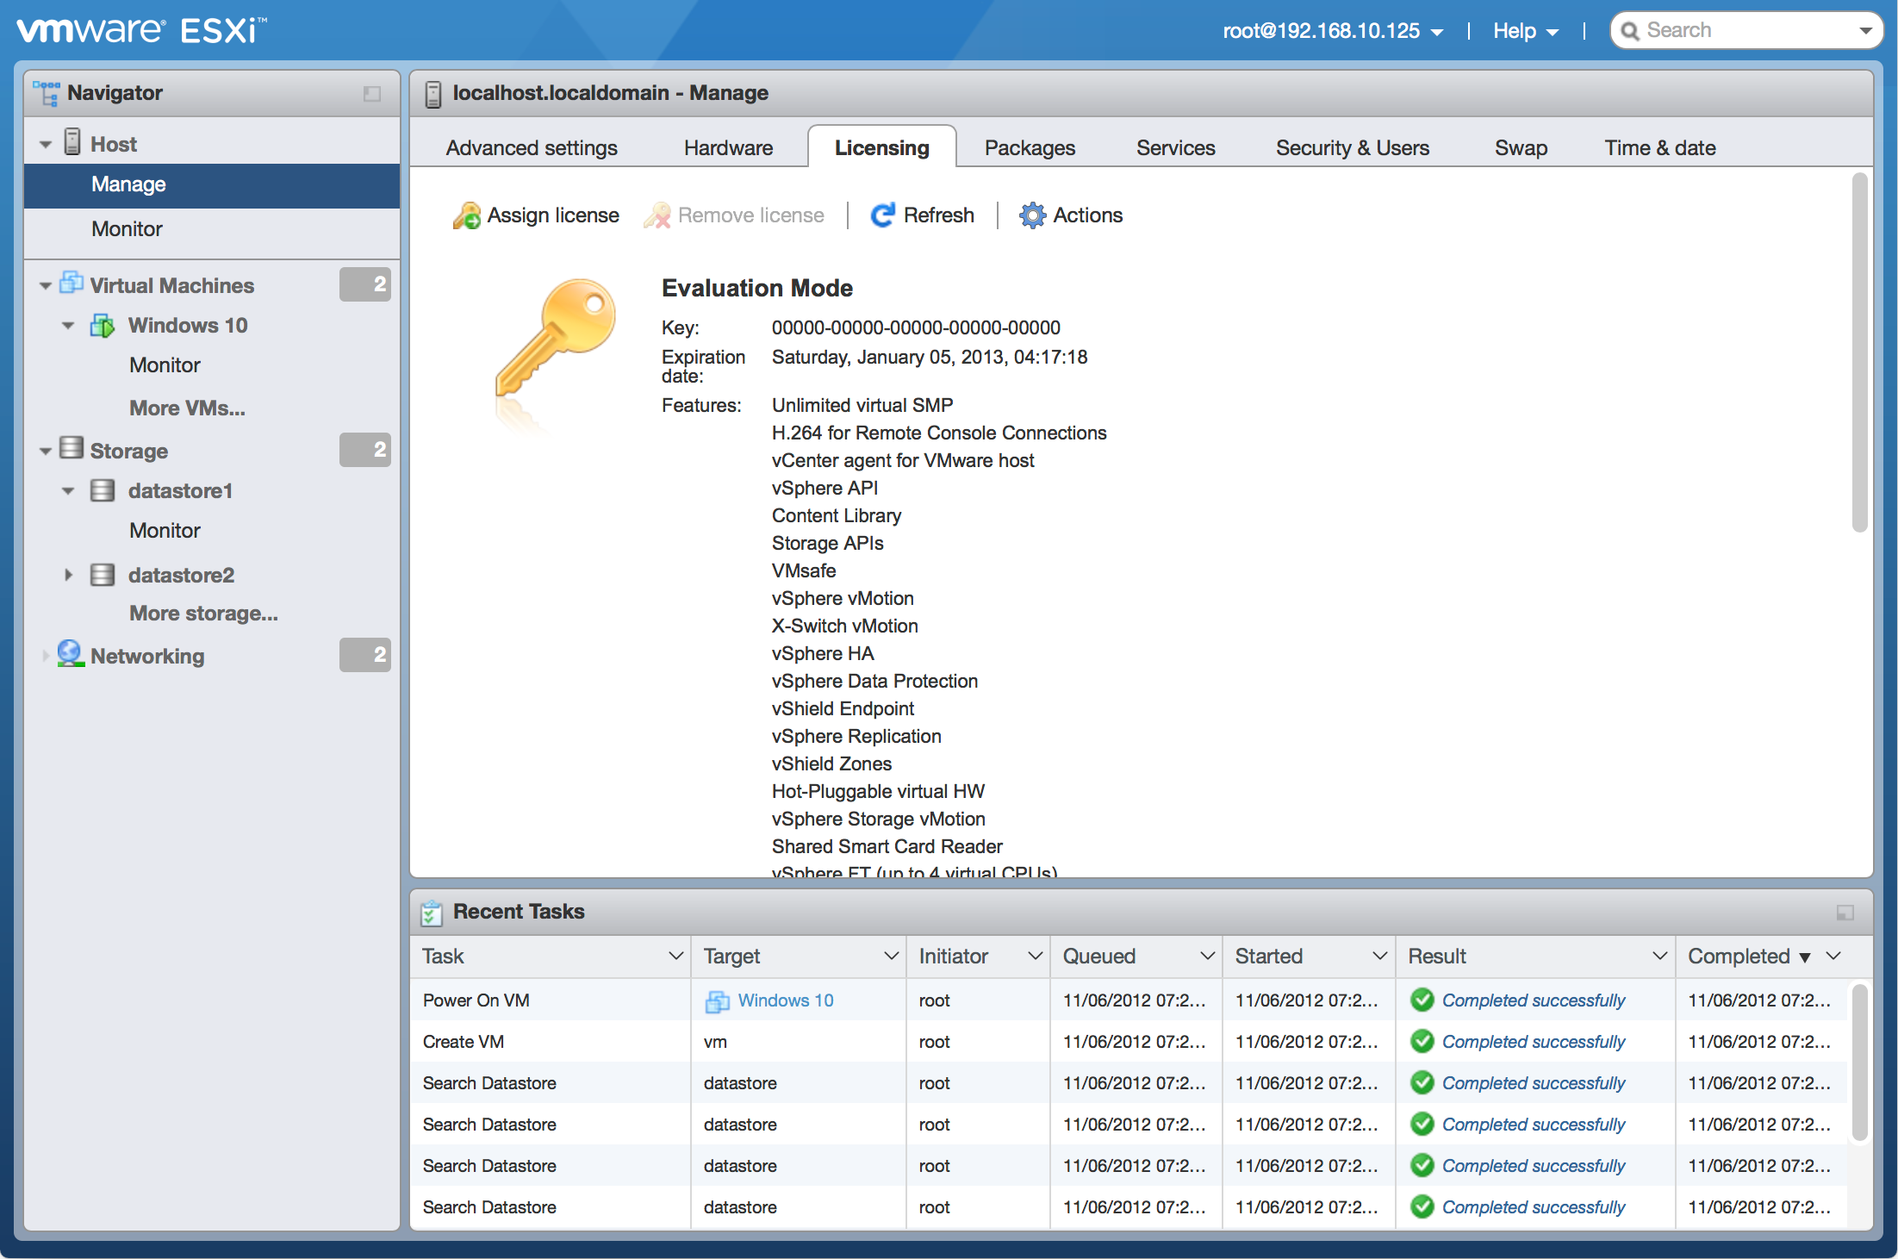The image size is (1898, 1259).
Task: Click the Networking globe icon
Action: [71, 654]
